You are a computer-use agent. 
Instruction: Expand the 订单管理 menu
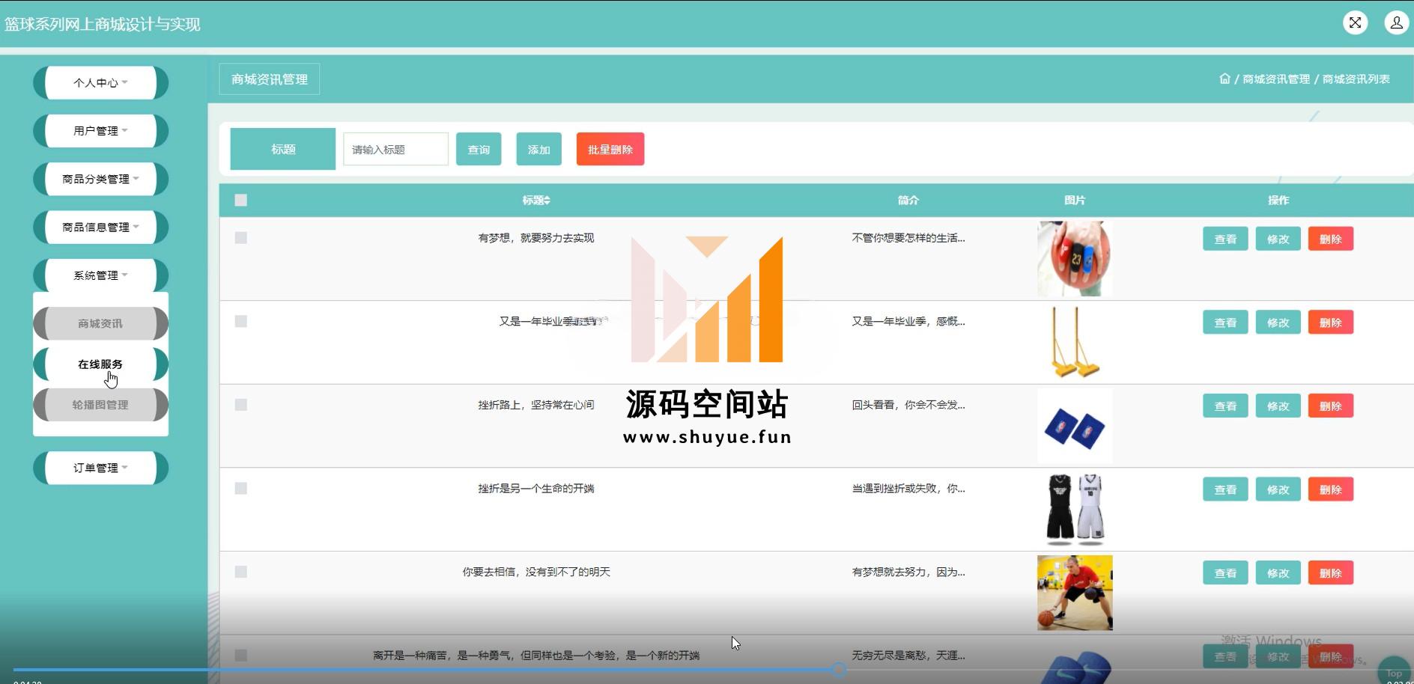pos(100,468)
